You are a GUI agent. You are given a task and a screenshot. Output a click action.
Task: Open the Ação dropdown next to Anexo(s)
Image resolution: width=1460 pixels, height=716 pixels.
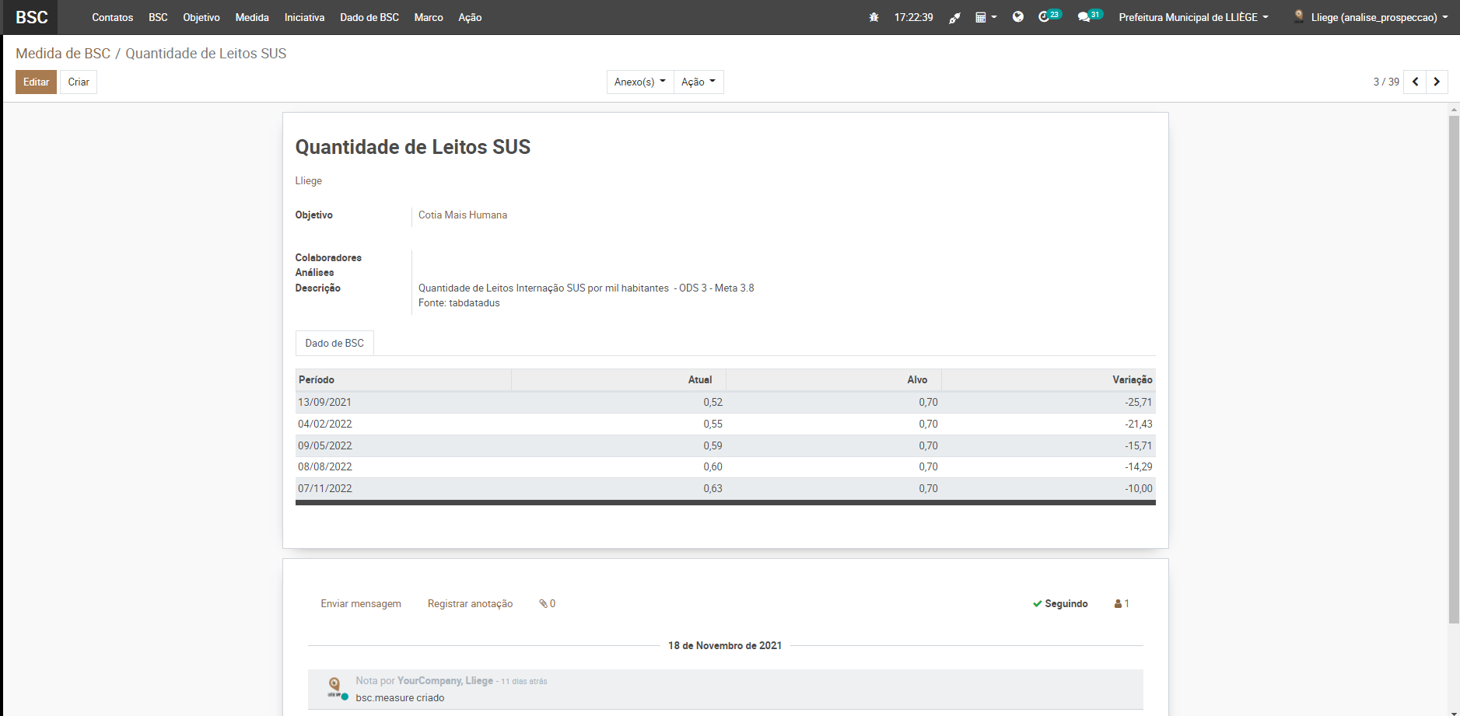pos(698,82)
